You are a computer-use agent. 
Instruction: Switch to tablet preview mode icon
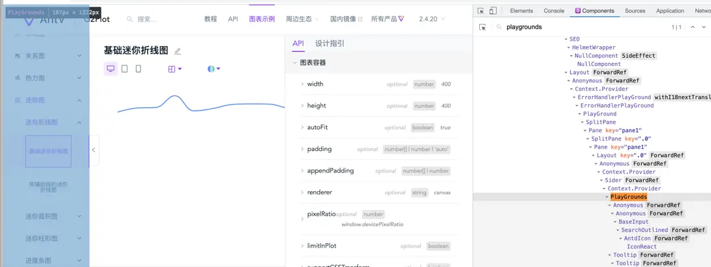click(x=124, y=69)
